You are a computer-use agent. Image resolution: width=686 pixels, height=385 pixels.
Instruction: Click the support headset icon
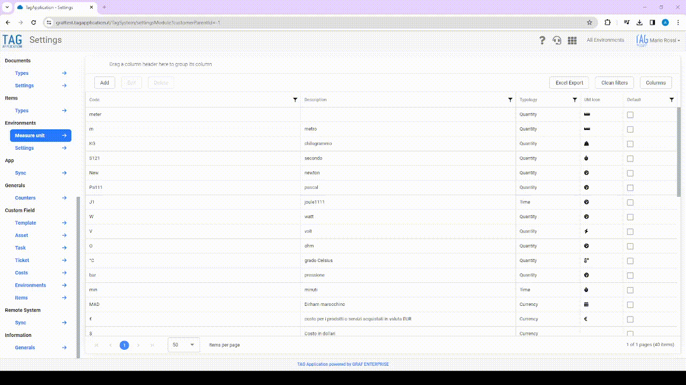click(557, 40)
